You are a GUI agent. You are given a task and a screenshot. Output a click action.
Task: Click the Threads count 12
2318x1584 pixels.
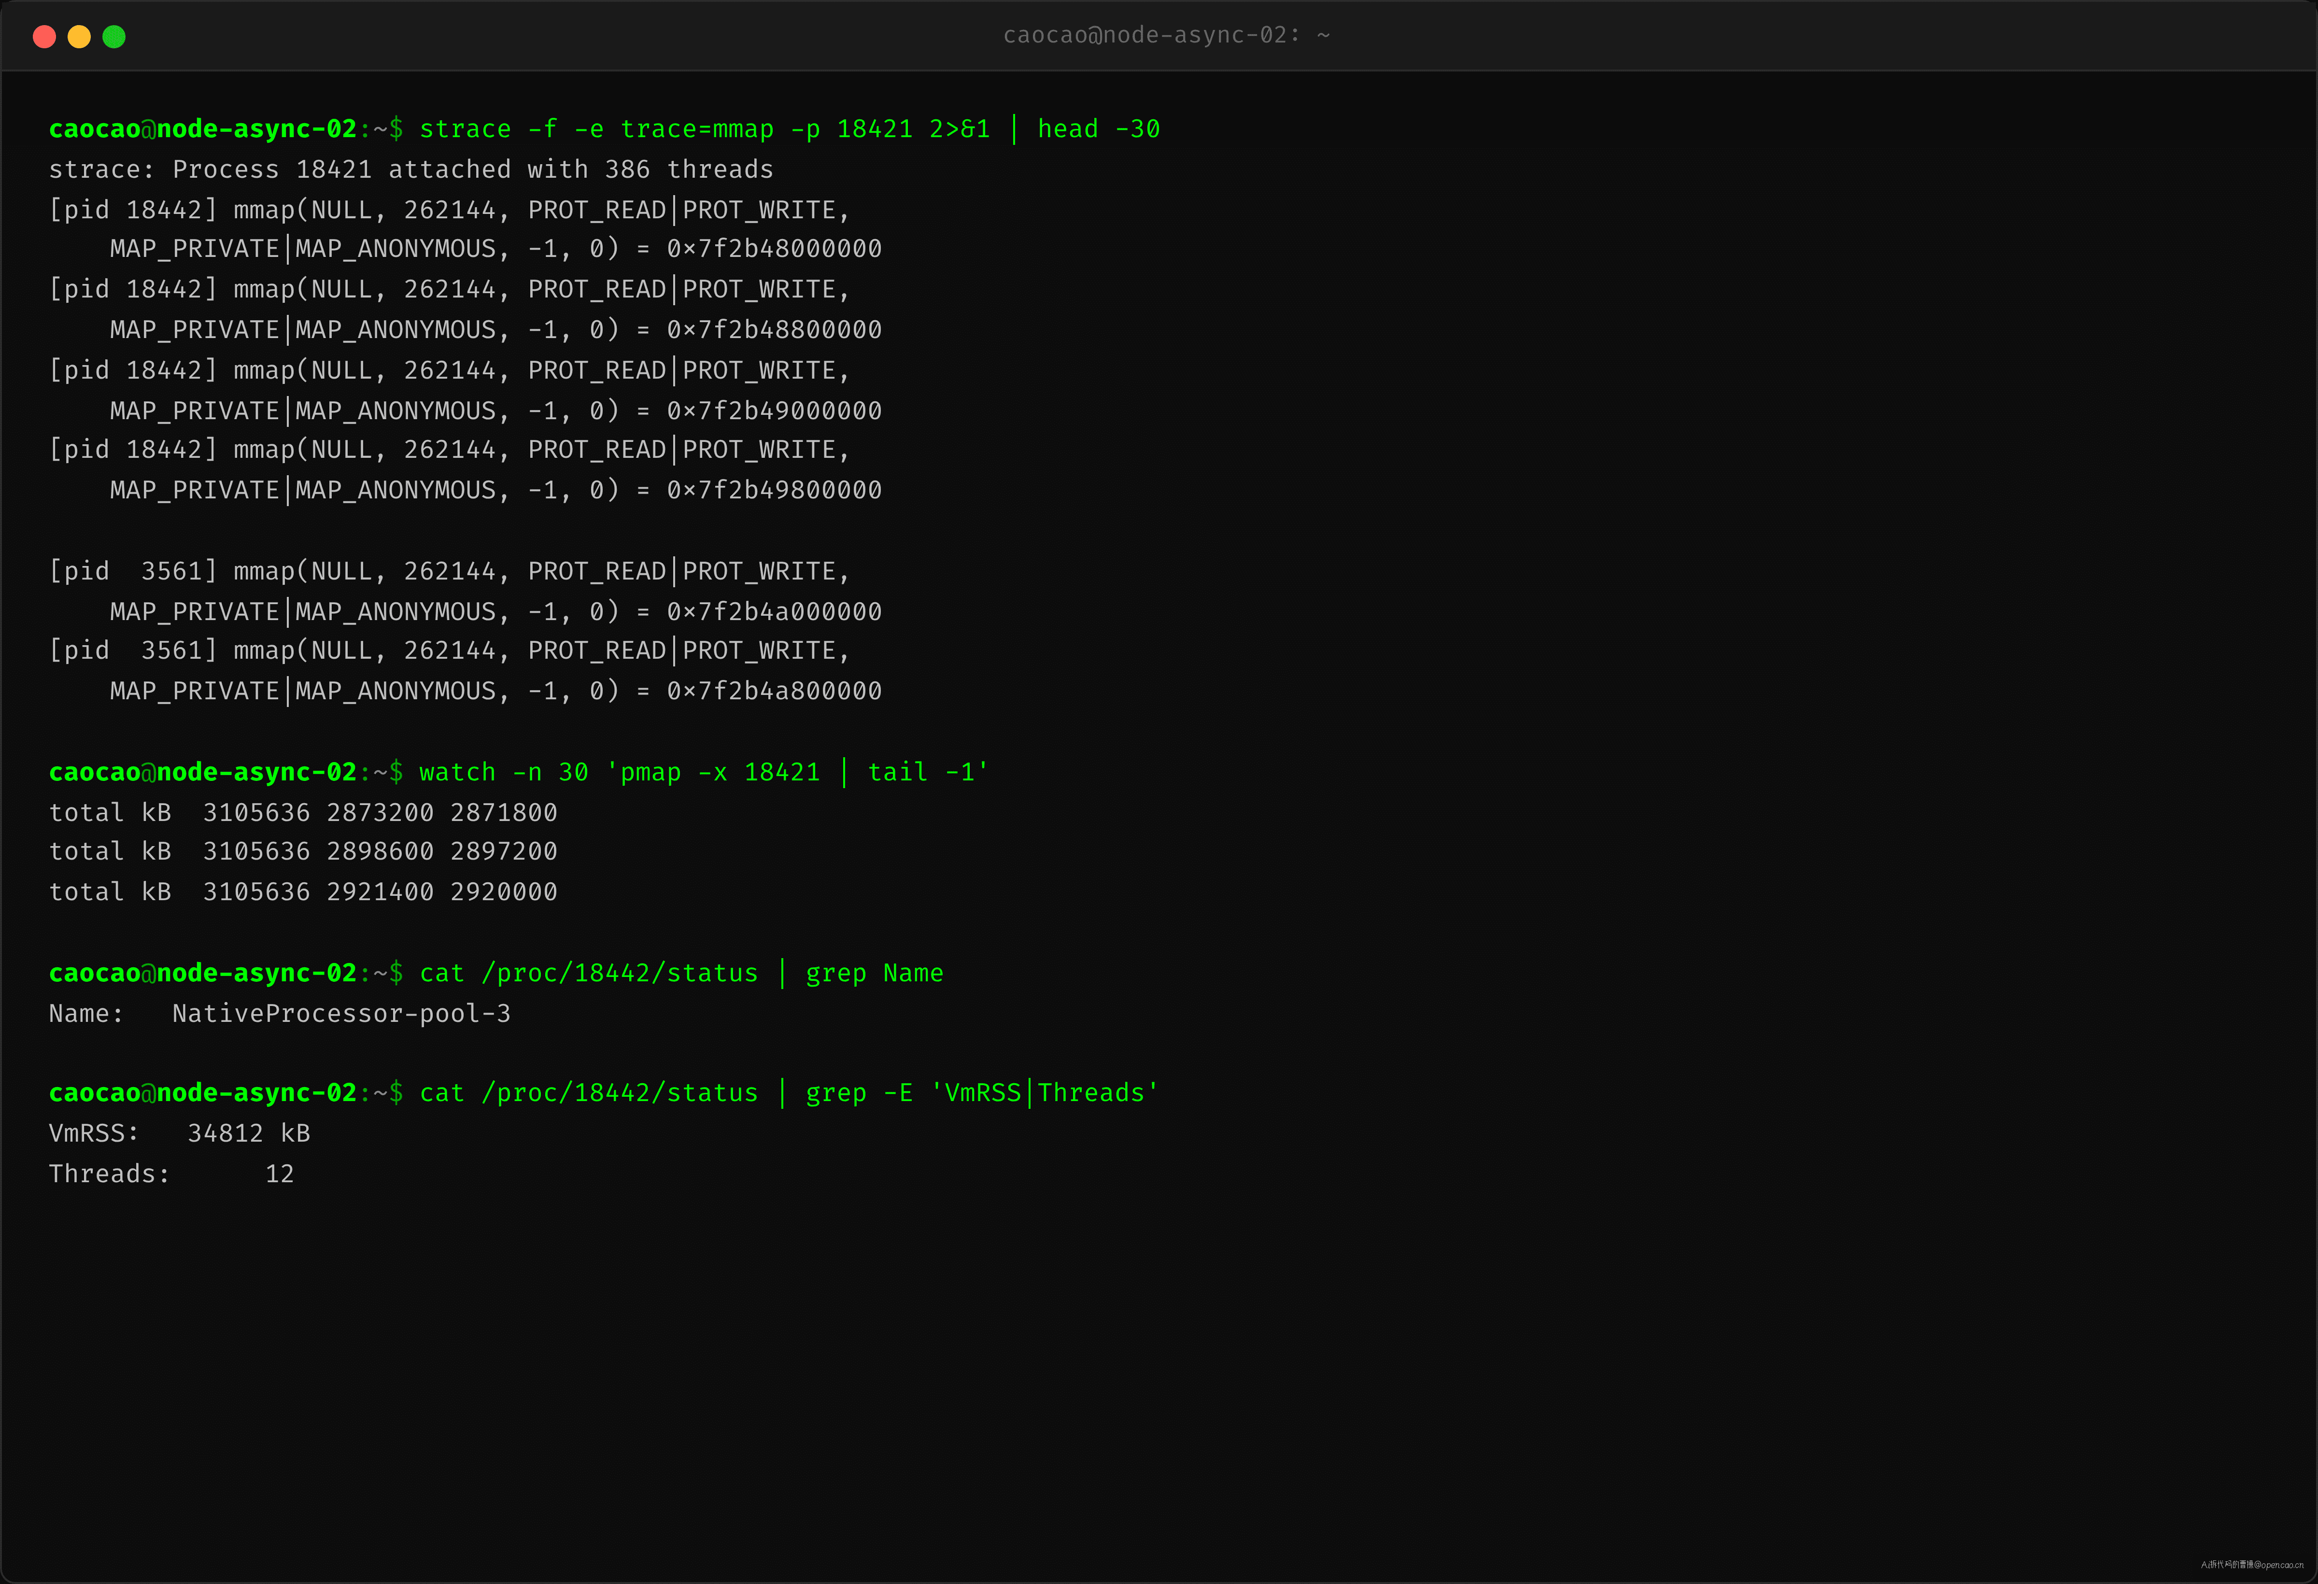(279, 1174)
